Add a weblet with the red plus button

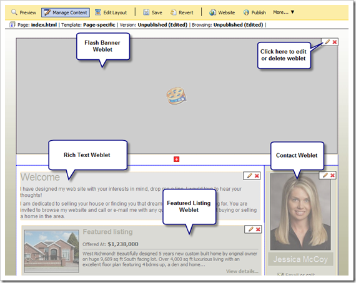176,160
